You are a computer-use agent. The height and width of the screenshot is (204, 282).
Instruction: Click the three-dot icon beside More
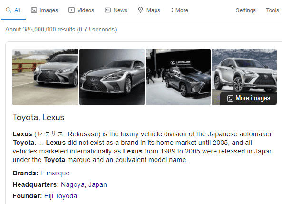point(172,10)
